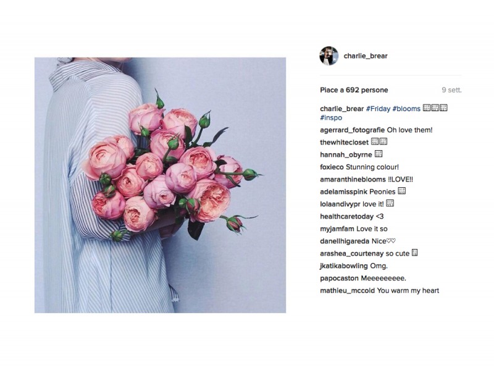Click charlie_brear username in post header
This screenshot has height=370, width=494.
[x=366, y=56]
